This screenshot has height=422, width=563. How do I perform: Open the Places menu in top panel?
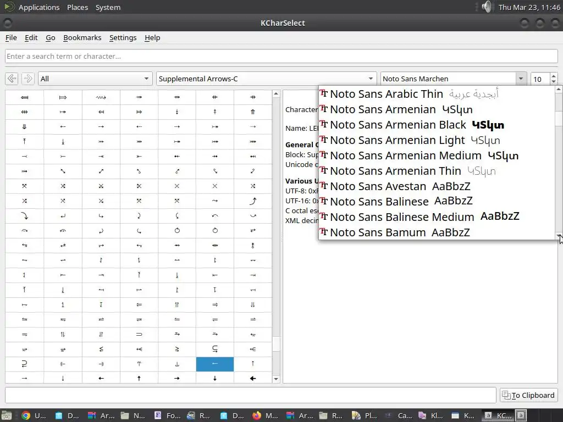tap(78, 7)
